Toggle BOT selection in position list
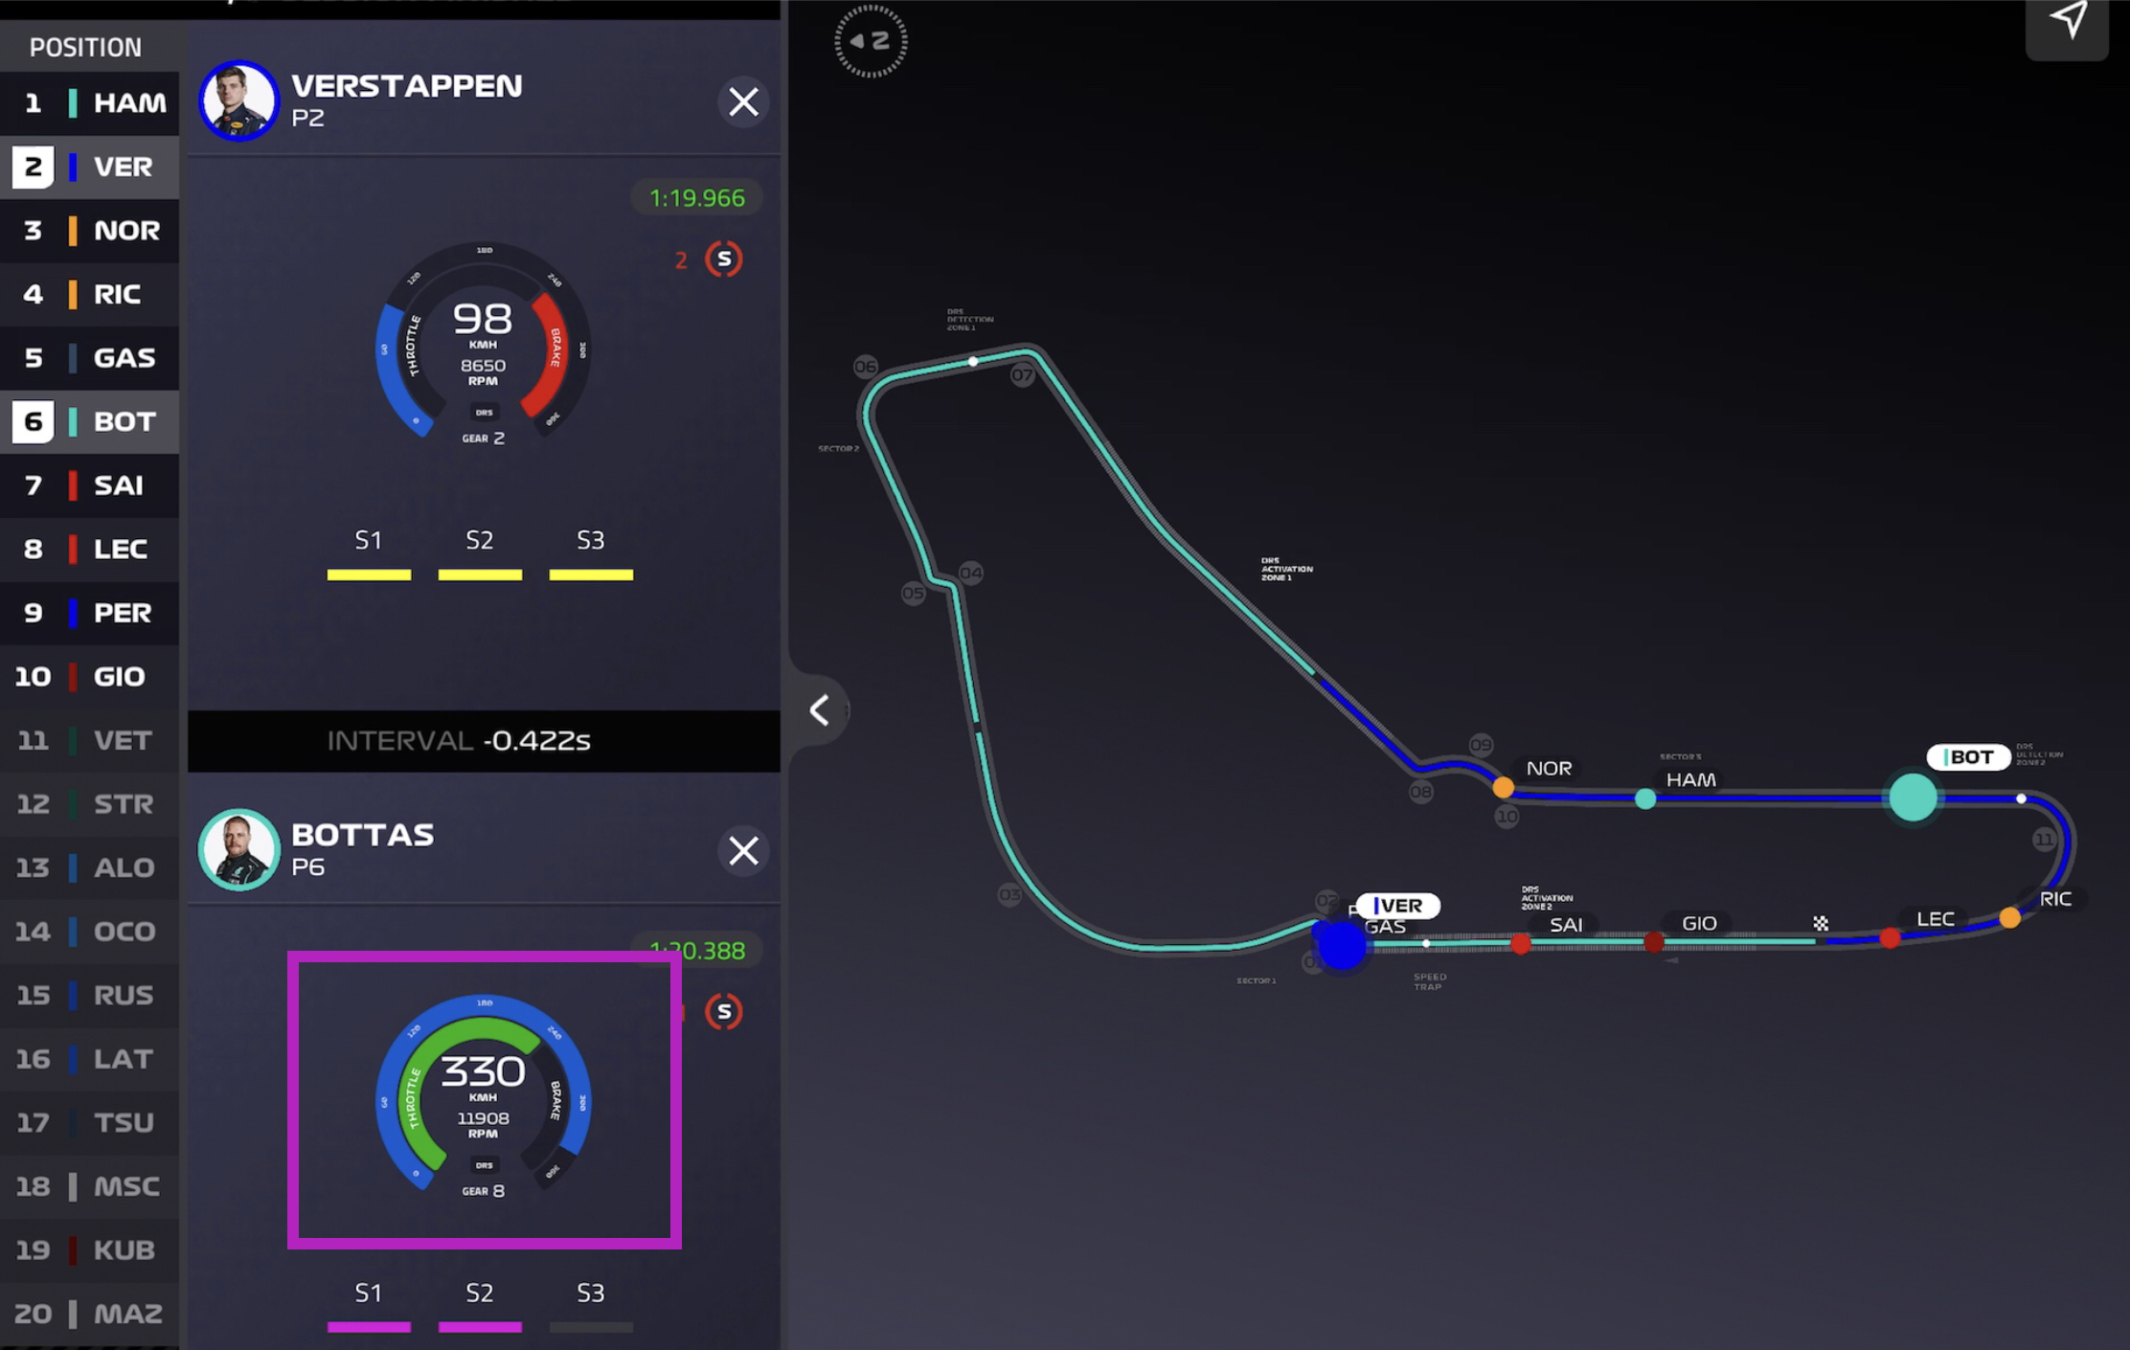2130x1350 pixels. [90, 421]
